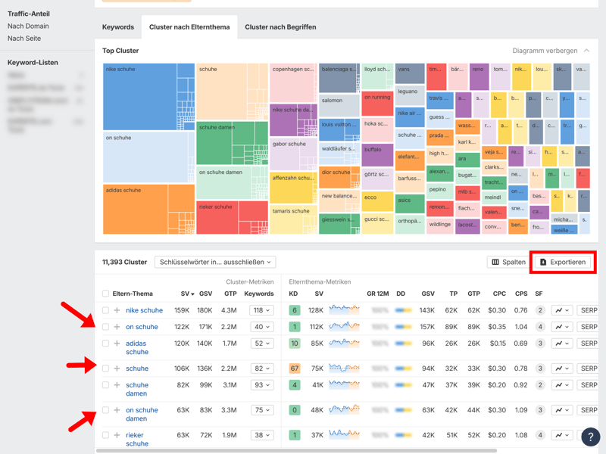Screen dimensions: 606x454
Task: Toggle the select-all checkbox beside Eltern-Thema
Action: (x=105, y=294)
